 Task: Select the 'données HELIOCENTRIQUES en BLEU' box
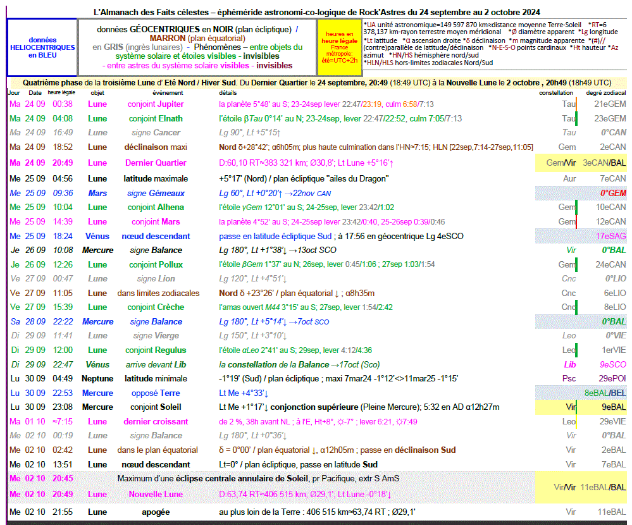42,47
